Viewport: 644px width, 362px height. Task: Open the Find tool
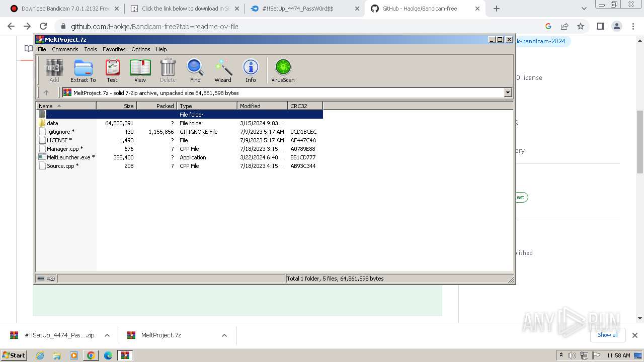coord(195,70)
